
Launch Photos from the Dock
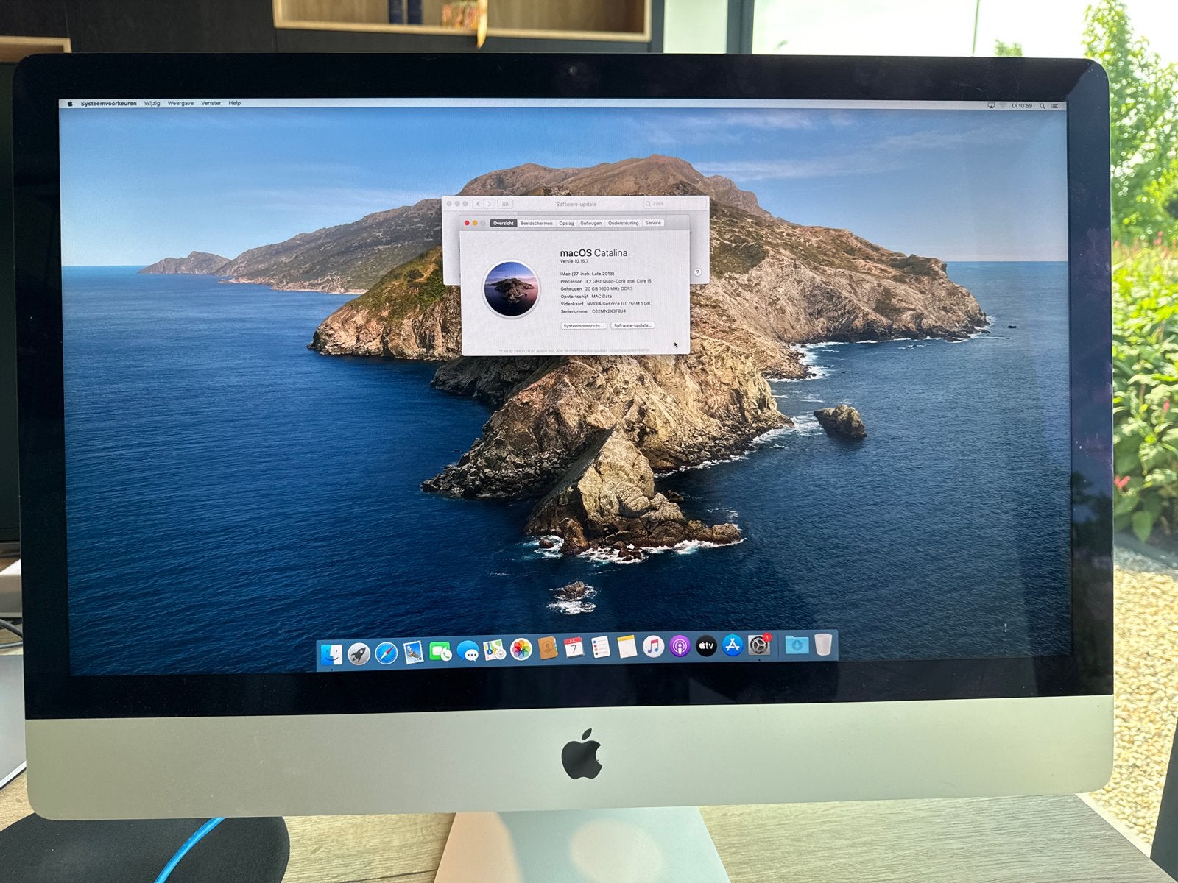(x=521, y=649)
